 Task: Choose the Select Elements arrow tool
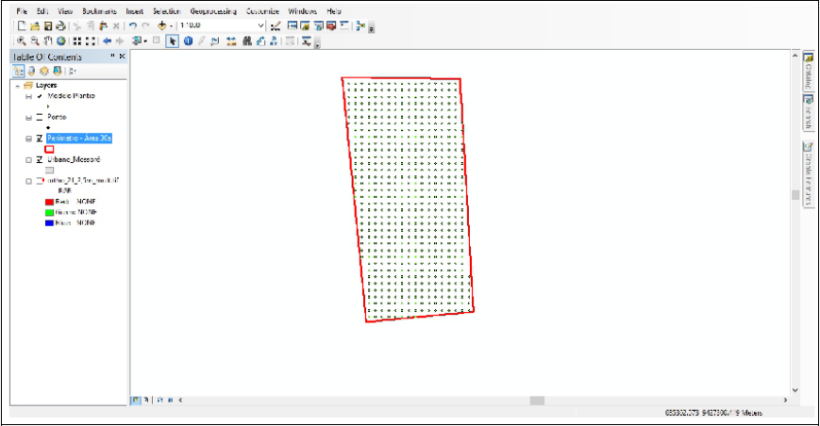tap(173, 41)
